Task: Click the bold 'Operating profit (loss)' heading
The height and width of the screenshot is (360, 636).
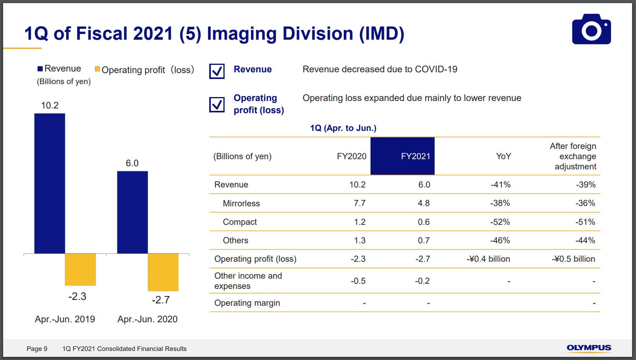Action: 259,104
